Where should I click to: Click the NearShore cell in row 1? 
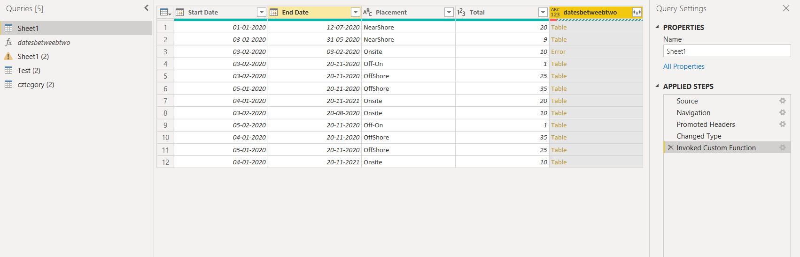(x=408, y=27)
